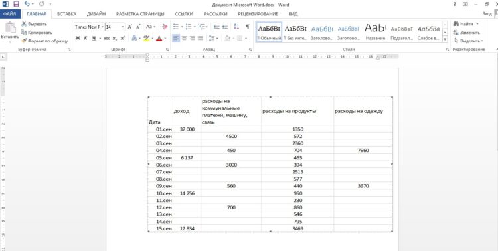Apply superscript formatting
Viewport: 498px width, 251px height.
[x=123, y=38]
